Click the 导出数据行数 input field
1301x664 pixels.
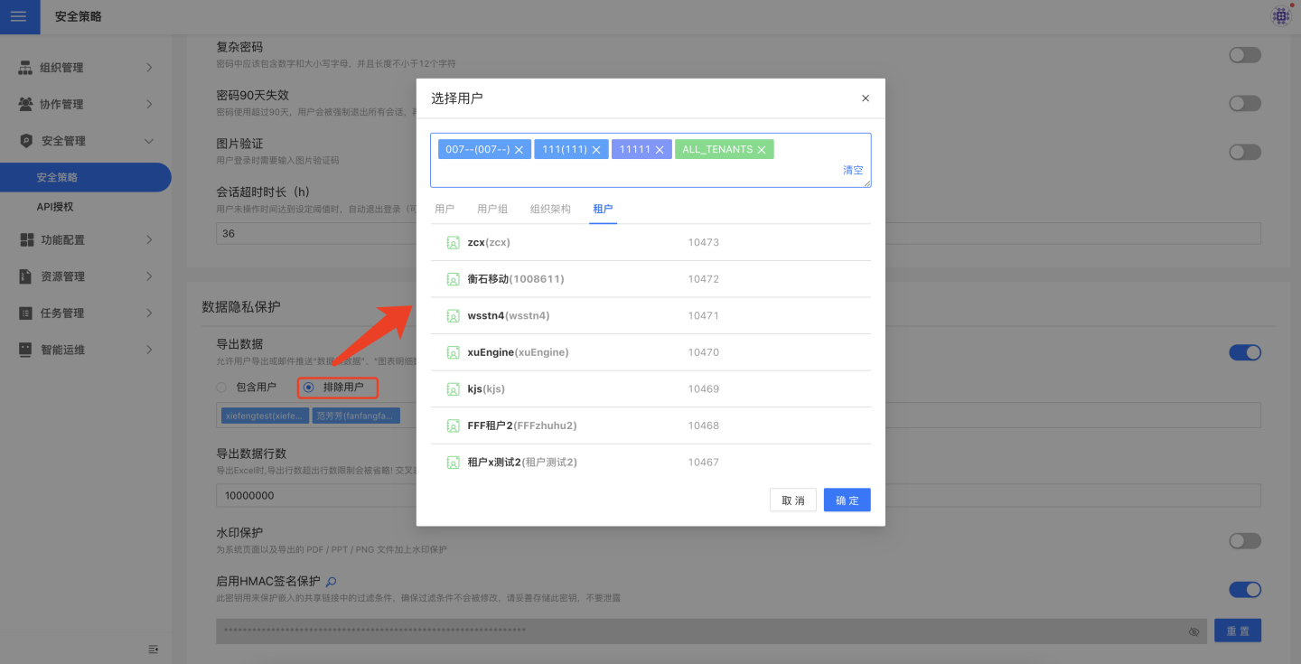(x=316, y=495)
